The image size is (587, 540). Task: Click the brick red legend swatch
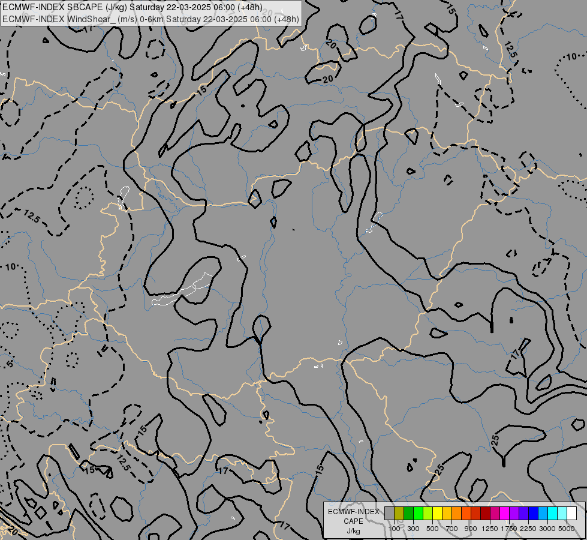click(x=476, y=514)
